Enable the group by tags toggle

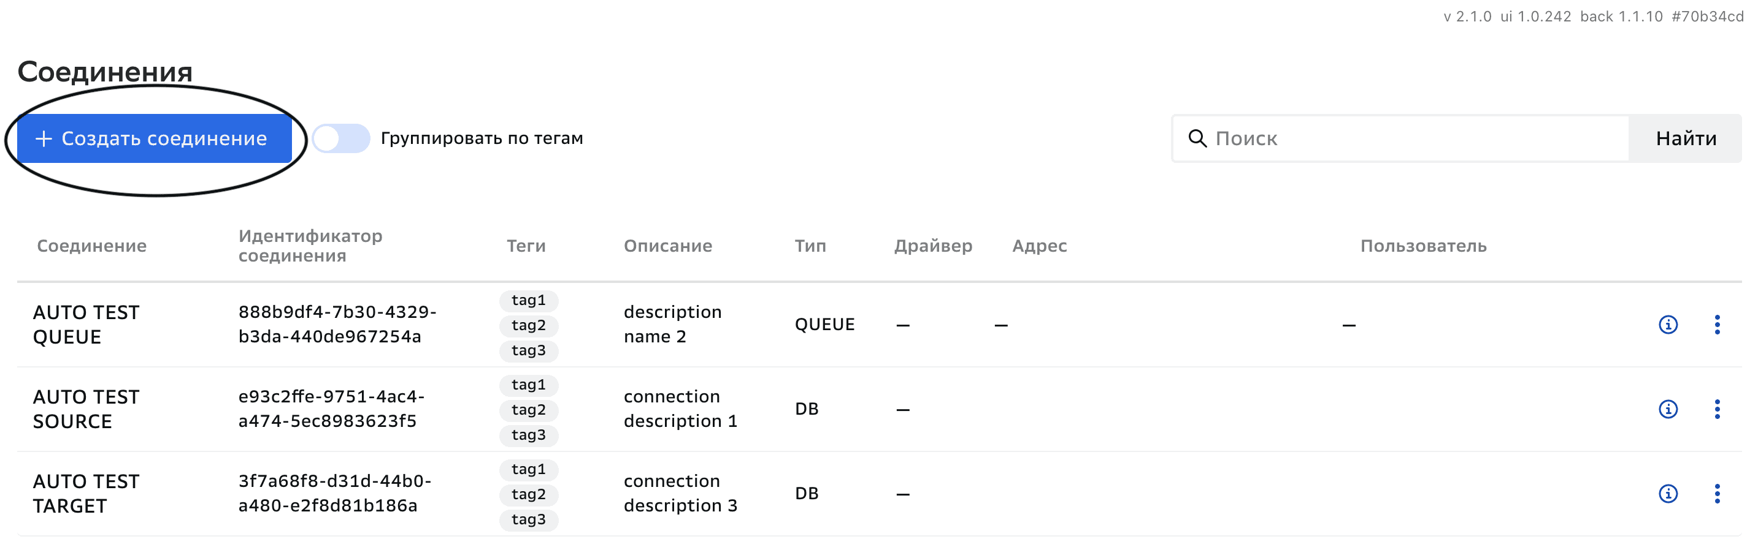pyautogui.click(x=341, y=138)
